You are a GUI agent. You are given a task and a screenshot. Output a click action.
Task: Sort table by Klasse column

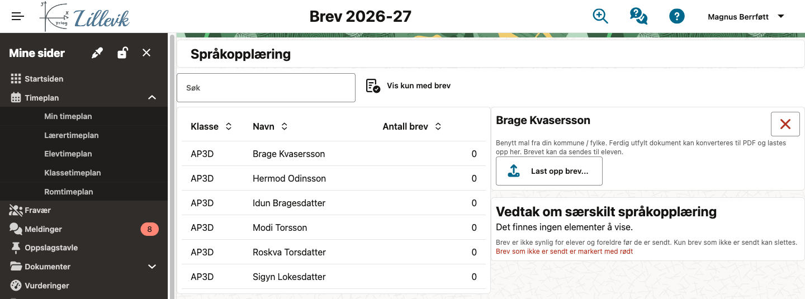pyautogui.click(x=211, y=126)
